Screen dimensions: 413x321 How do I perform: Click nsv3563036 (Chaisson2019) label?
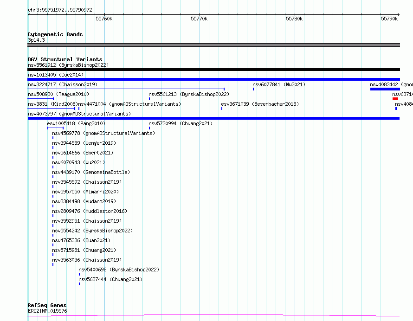coord(87,260)
